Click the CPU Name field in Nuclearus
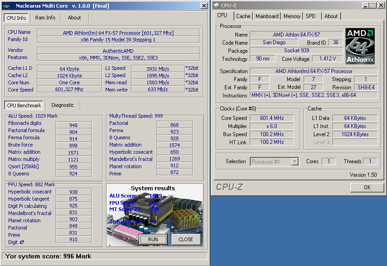This screenshot has width=387, height=266. click(x=118, y=32)
